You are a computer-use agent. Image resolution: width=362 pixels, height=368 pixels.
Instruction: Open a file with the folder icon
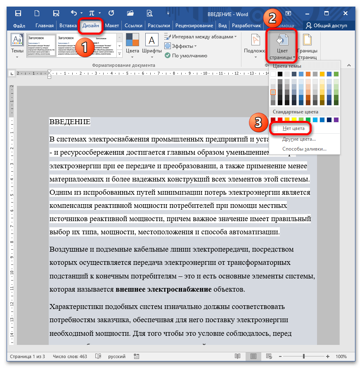(130, 13)
